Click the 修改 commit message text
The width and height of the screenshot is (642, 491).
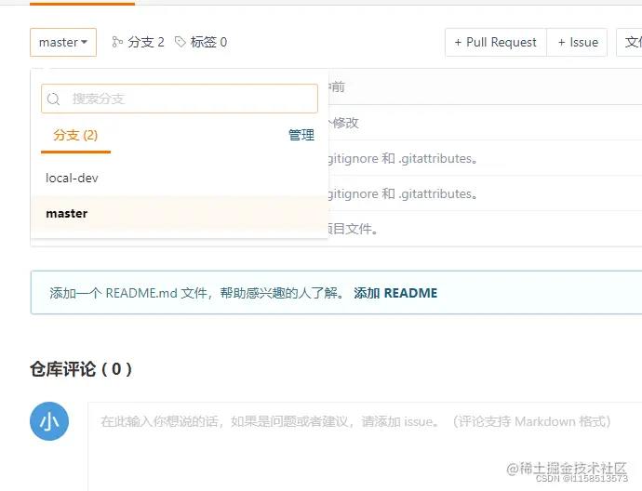(345, 123)
